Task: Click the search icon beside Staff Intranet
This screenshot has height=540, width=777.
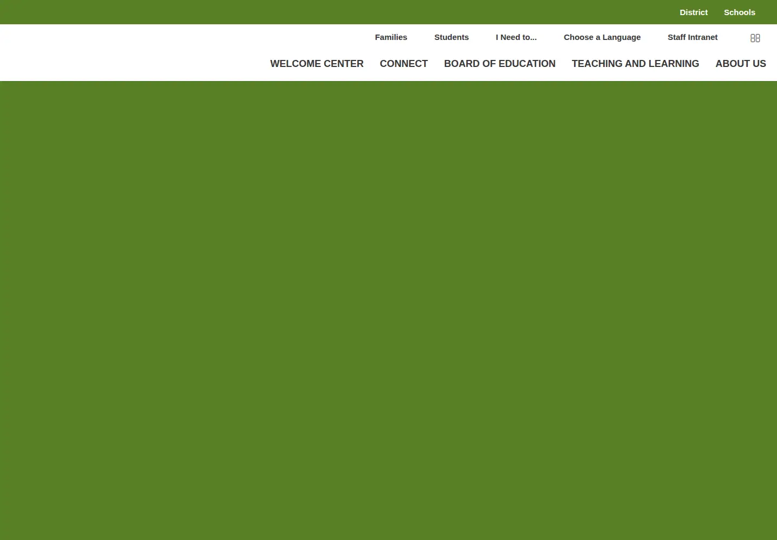Action: pyautogui.click(x=755, y=38)
